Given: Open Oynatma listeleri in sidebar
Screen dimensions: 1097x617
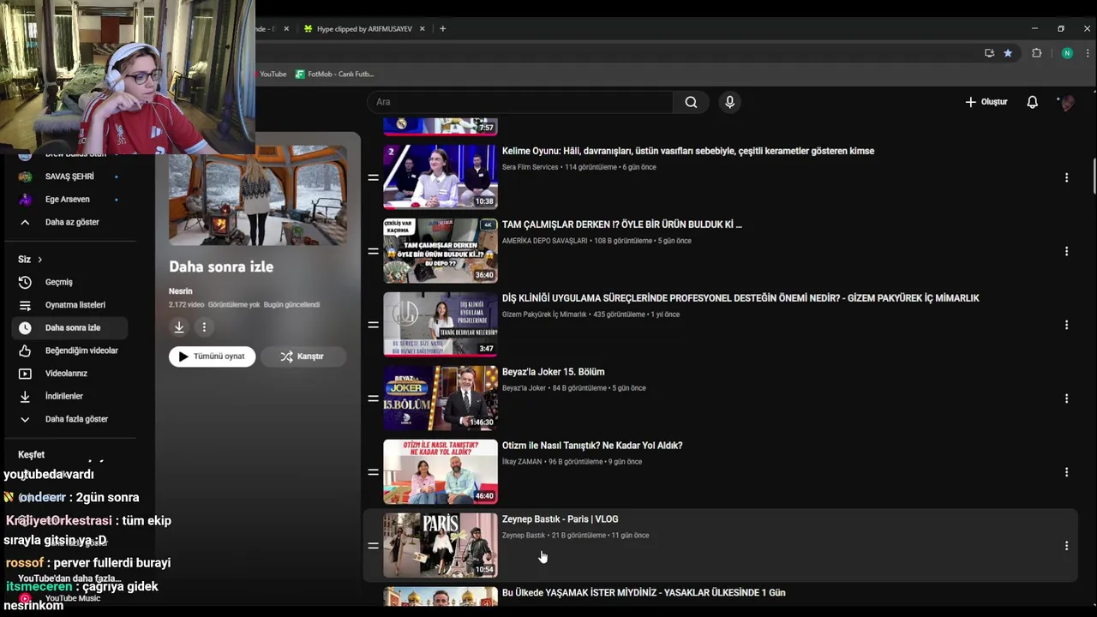Looking at the screenshot, I should pos(69,305).
